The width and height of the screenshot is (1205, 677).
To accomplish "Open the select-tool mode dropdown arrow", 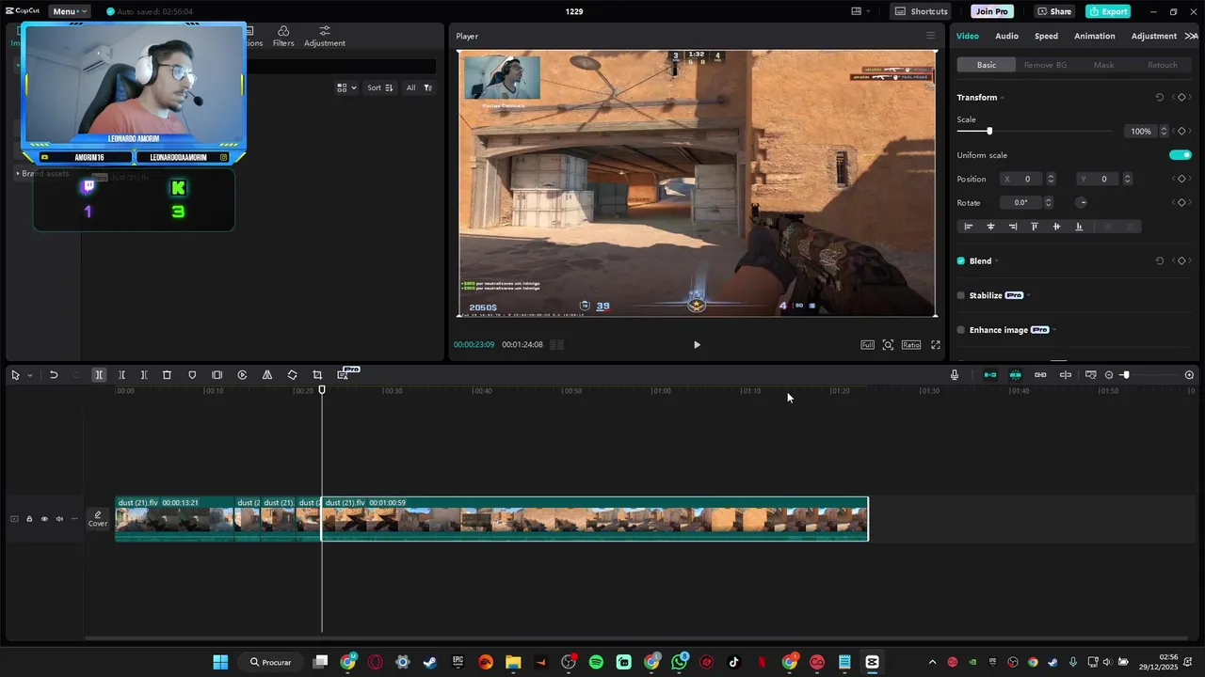I will click(30, 375).
